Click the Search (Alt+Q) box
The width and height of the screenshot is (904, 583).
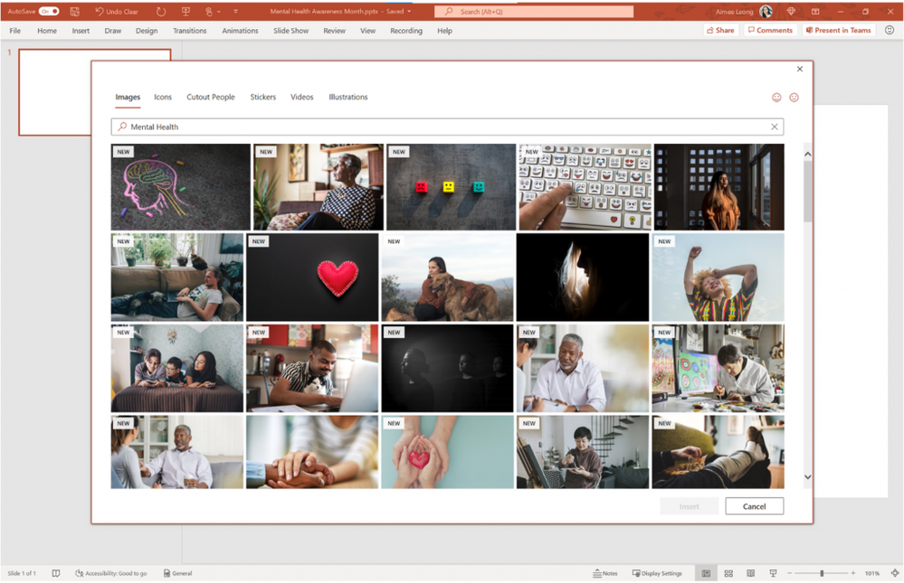click(x=533, y=11)
